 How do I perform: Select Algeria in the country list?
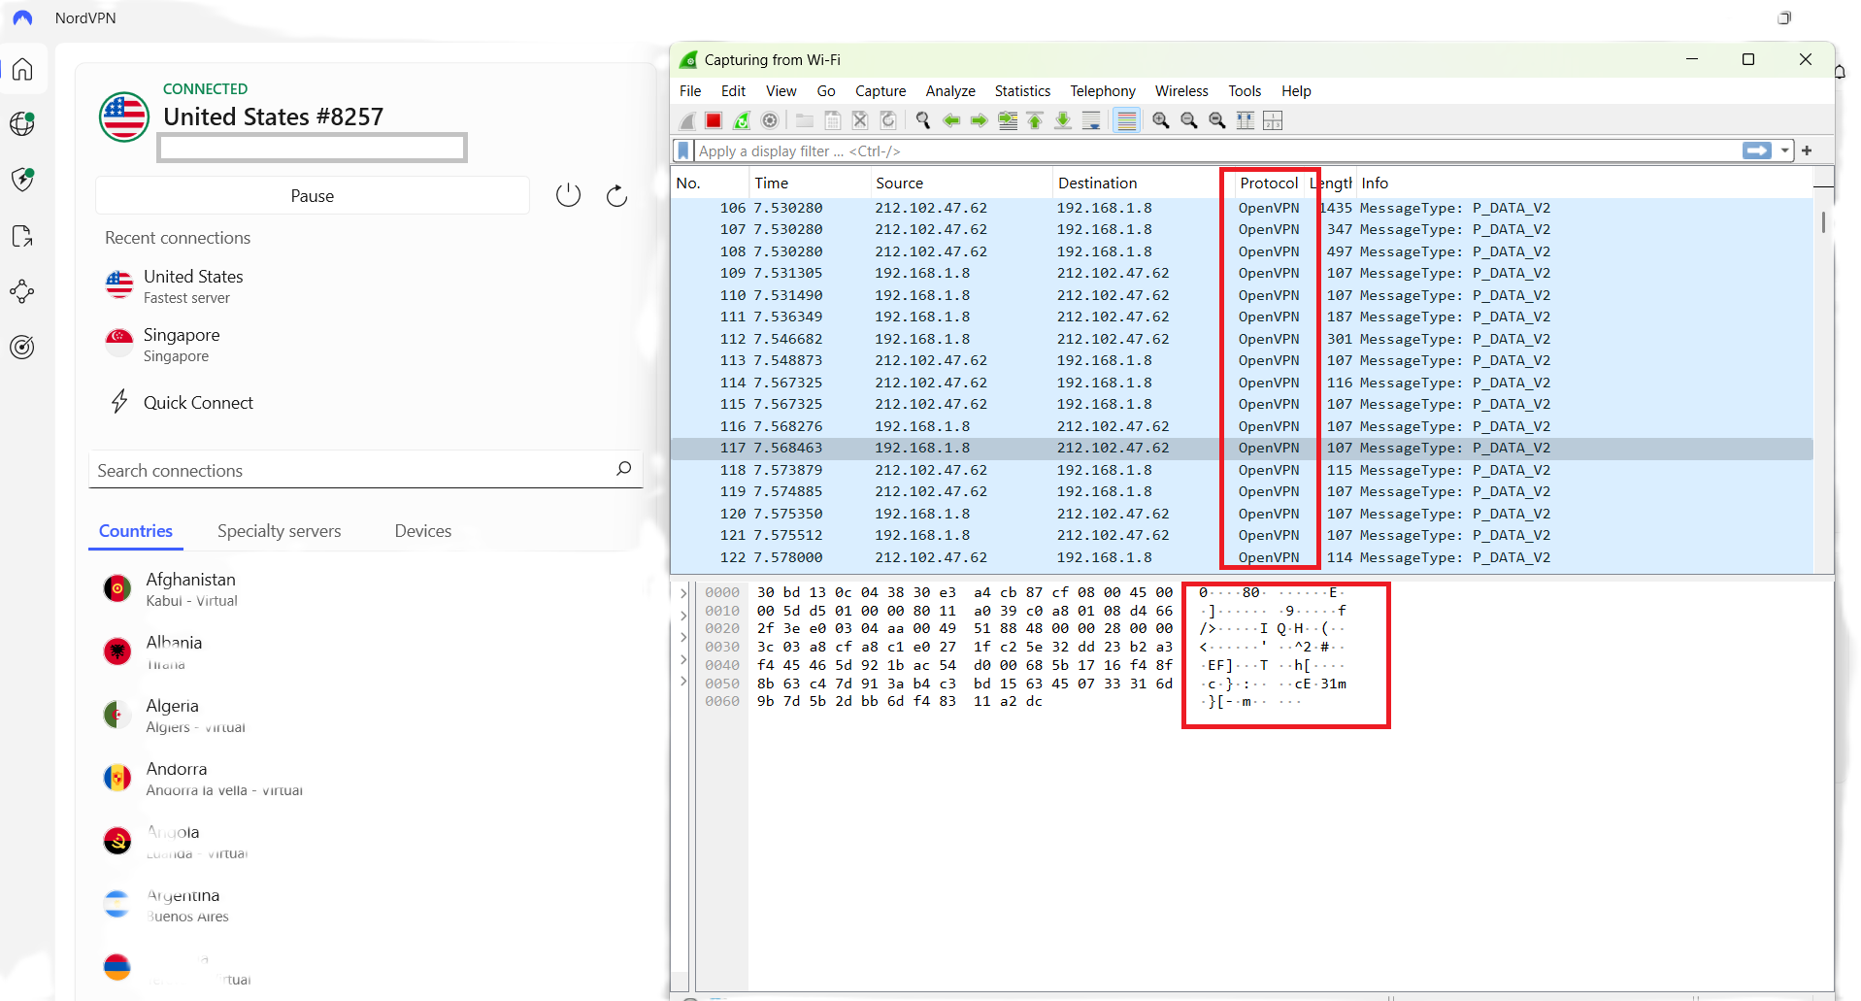[x=175, y=715]
